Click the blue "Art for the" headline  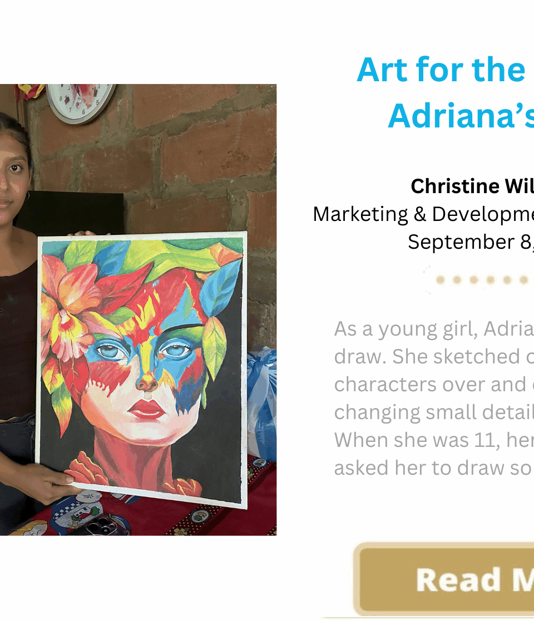coord(442,70)
